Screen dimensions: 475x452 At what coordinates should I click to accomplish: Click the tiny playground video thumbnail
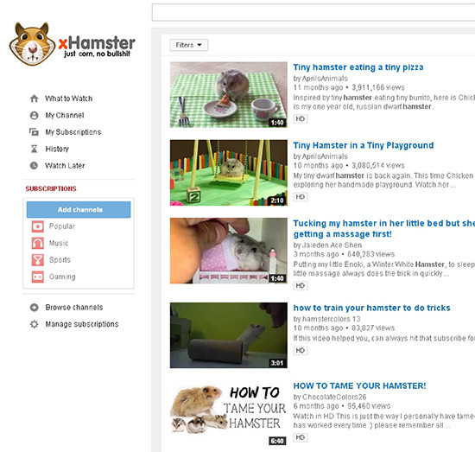[x=228, y=173]
